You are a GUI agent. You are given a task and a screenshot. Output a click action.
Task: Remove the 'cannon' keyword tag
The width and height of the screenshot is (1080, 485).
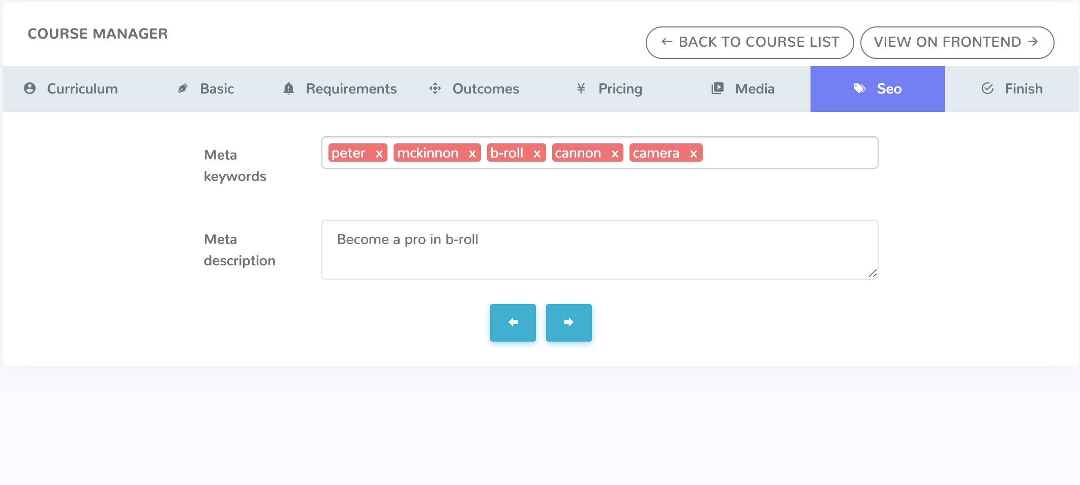(x=615, y=154)
